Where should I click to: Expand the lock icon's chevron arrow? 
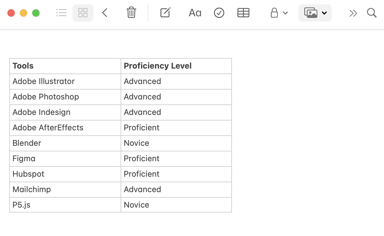(285, 13)
